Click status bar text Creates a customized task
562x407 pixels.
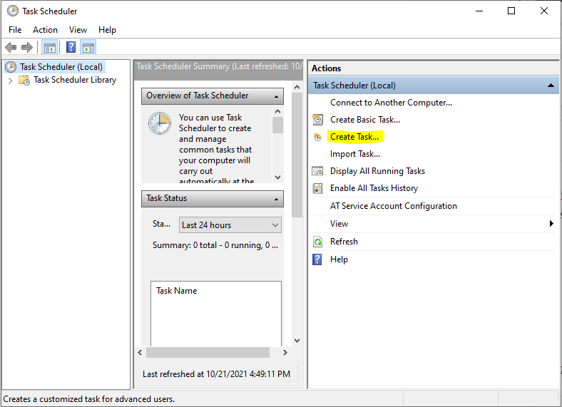[x=89, y=399]
